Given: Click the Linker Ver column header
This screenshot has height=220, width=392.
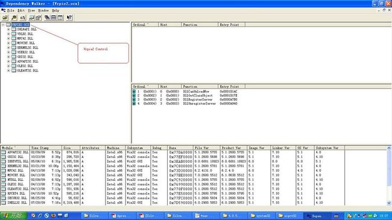Looking at the screenshot, I should coord(283,148).
